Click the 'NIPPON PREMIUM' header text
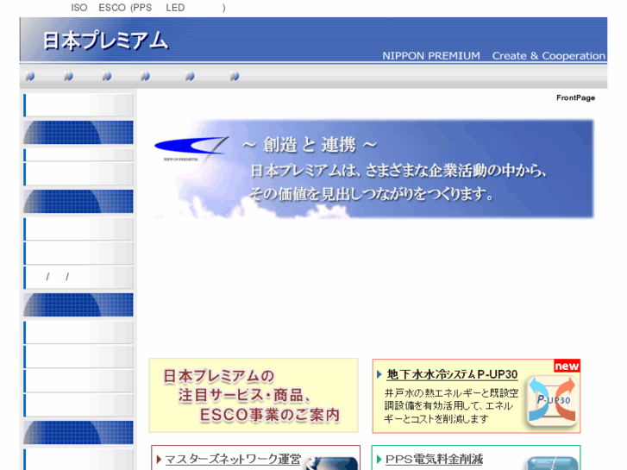 (x=431, y=55)
